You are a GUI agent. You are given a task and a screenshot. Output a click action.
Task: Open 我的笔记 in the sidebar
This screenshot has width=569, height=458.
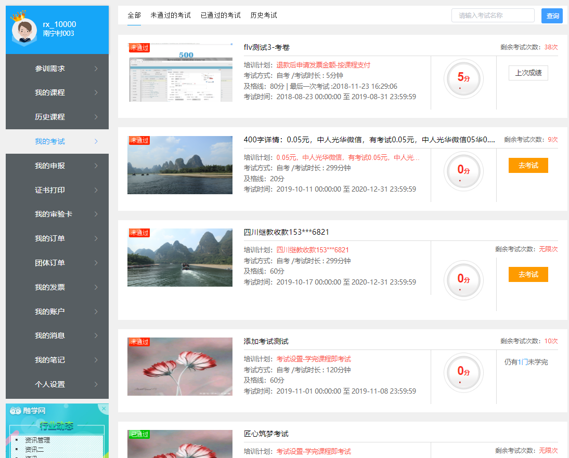tap(50, 360)
